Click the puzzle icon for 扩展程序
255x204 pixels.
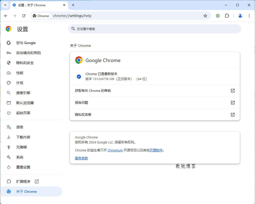[x=9, y=181]
